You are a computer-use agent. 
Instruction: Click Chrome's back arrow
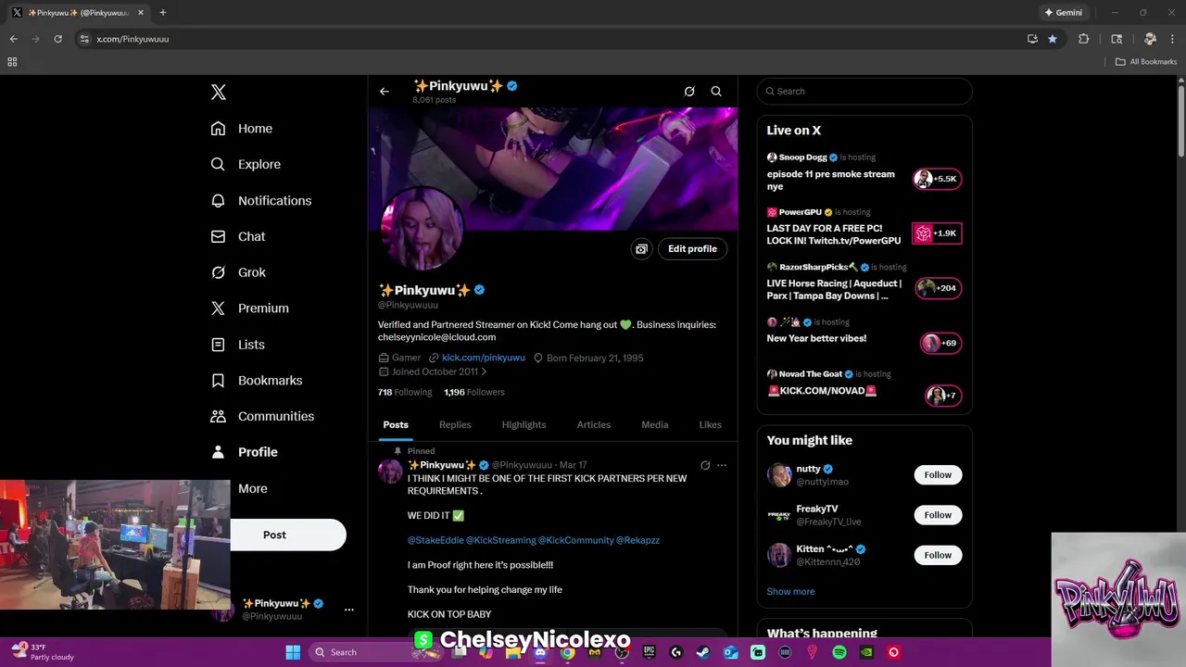point(13,39)
